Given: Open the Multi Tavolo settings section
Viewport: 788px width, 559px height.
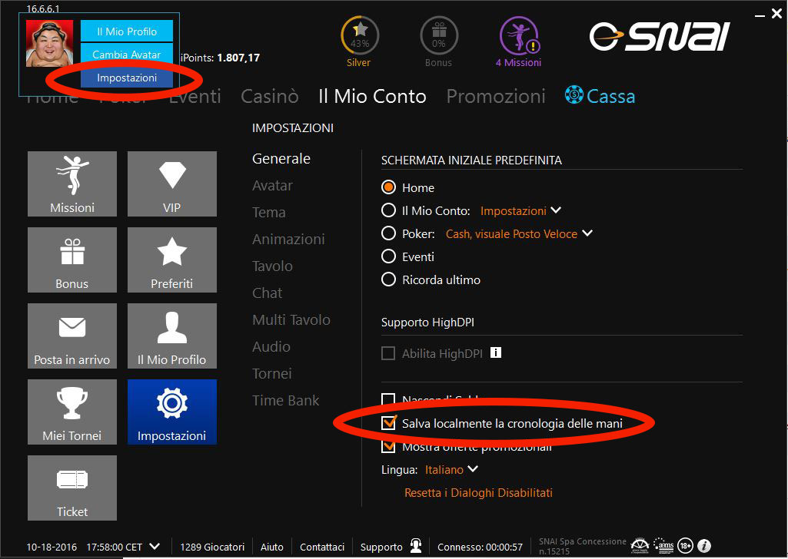Looking at the screenshot, I should point(291,319).
